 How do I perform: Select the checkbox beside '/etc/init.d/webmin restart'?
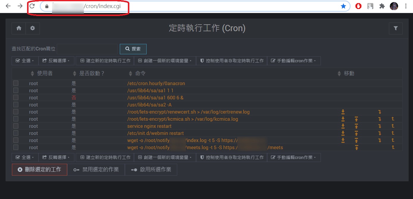[x=16, y=133]
